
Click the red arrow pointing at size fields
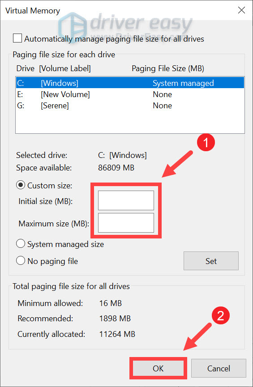point(177,164)
